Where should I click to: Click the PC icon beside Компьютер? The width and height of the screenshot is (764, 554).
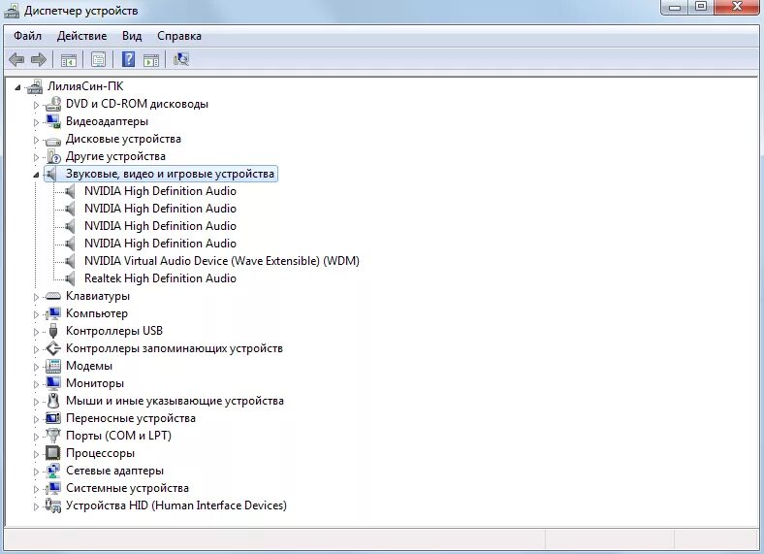tap(53, 313)
